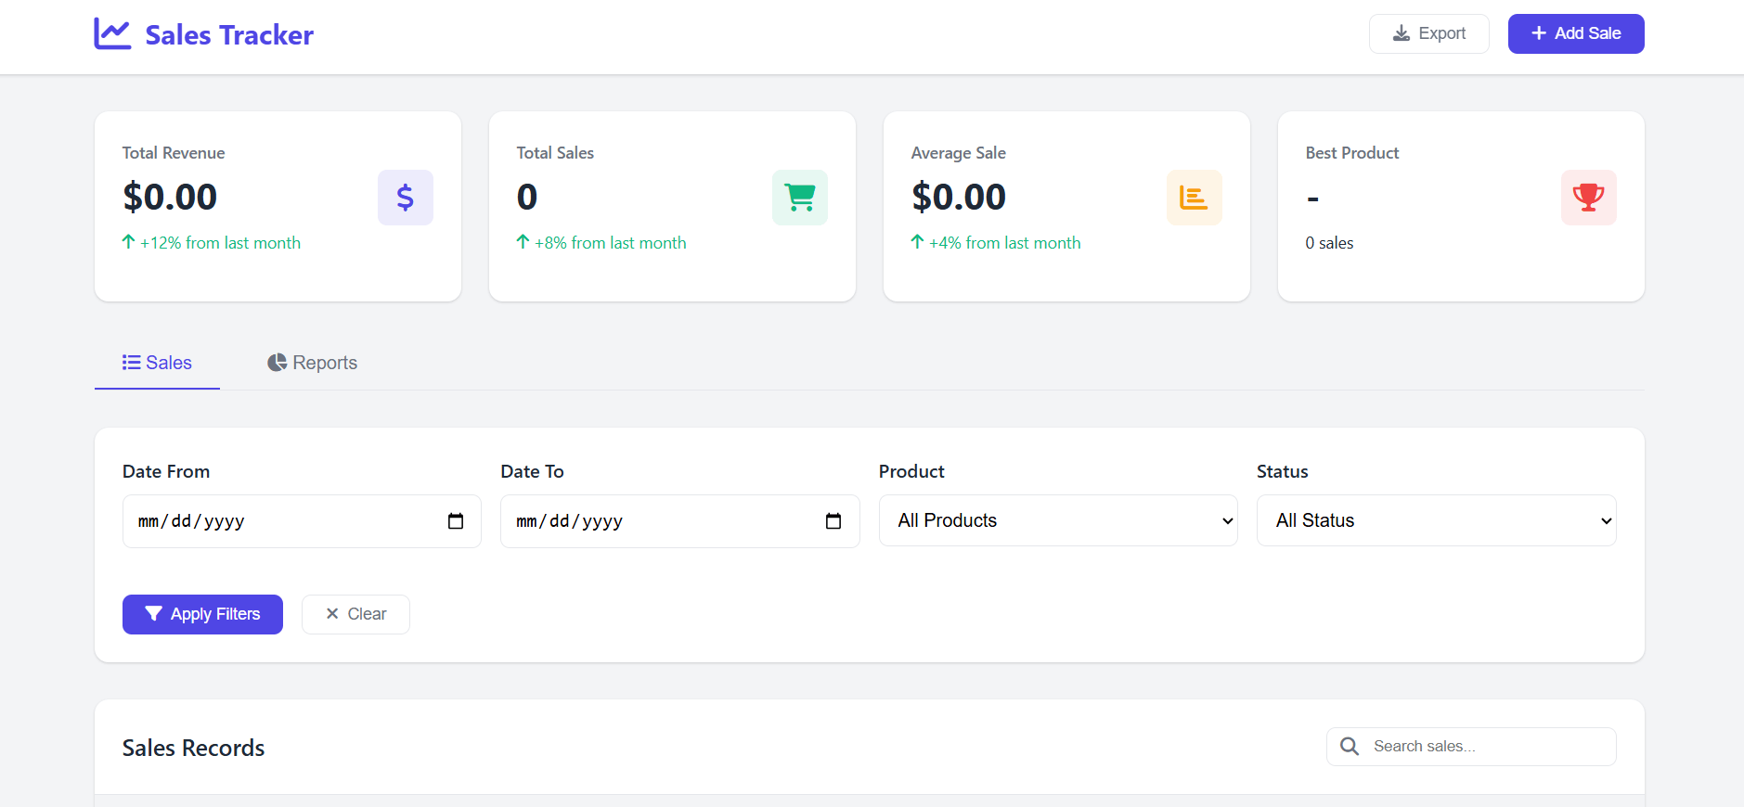Click the Sales Tracker chart logo icon
The width and height of the screenshot is (1744, 807).
pos(112,34)
